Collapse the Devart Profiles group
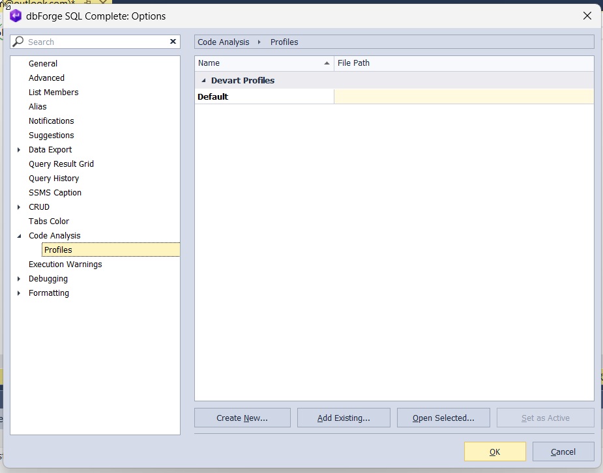Viewport: 603px width, 473px height. click(x=203, y=81)
